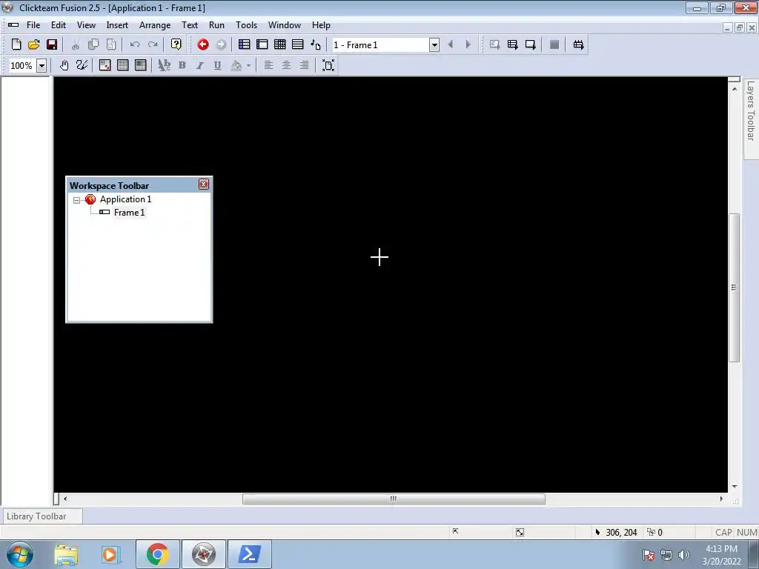Toggle Italic formatting
This screenshot has height=569, width=759.
[200, 65]
